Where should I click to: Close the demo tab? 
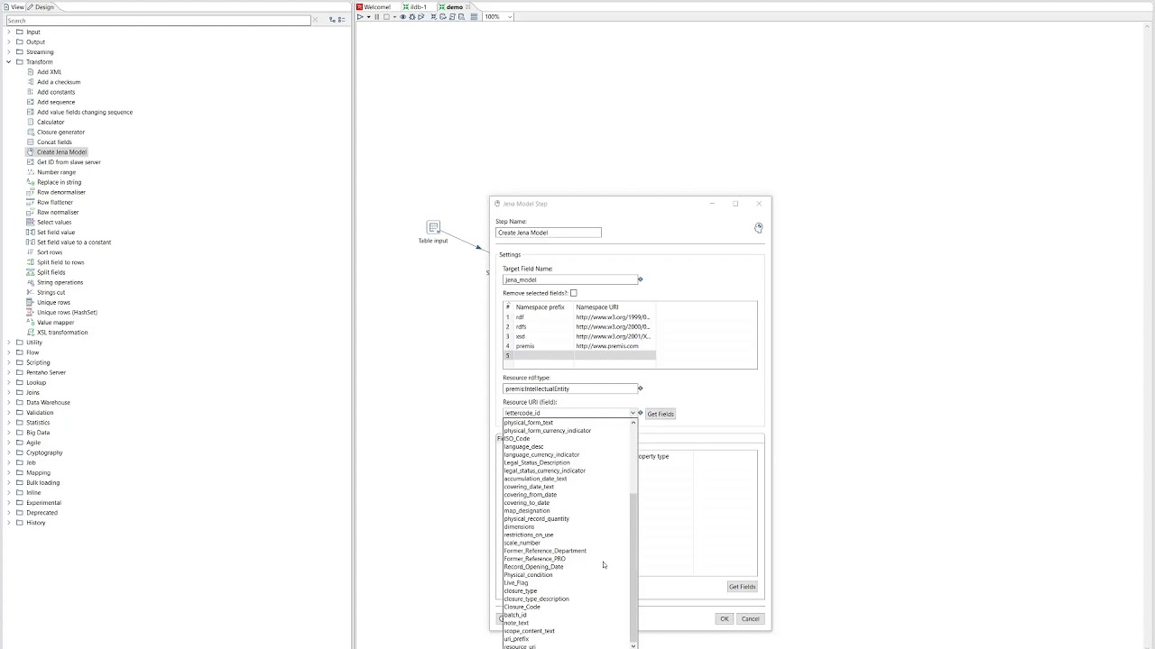click(467, 6)
